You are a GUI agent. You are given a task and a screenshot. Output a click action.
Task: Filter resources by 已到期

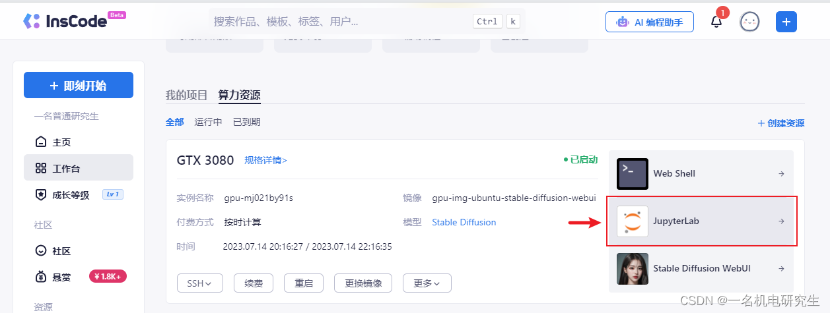point(246,123)
